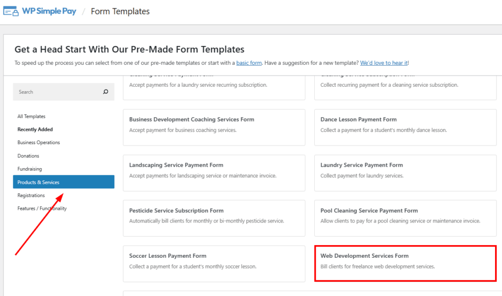This screenshot has height=296, width=502.
Task: Select the All Templates category
Action: [x=31, y=117]
